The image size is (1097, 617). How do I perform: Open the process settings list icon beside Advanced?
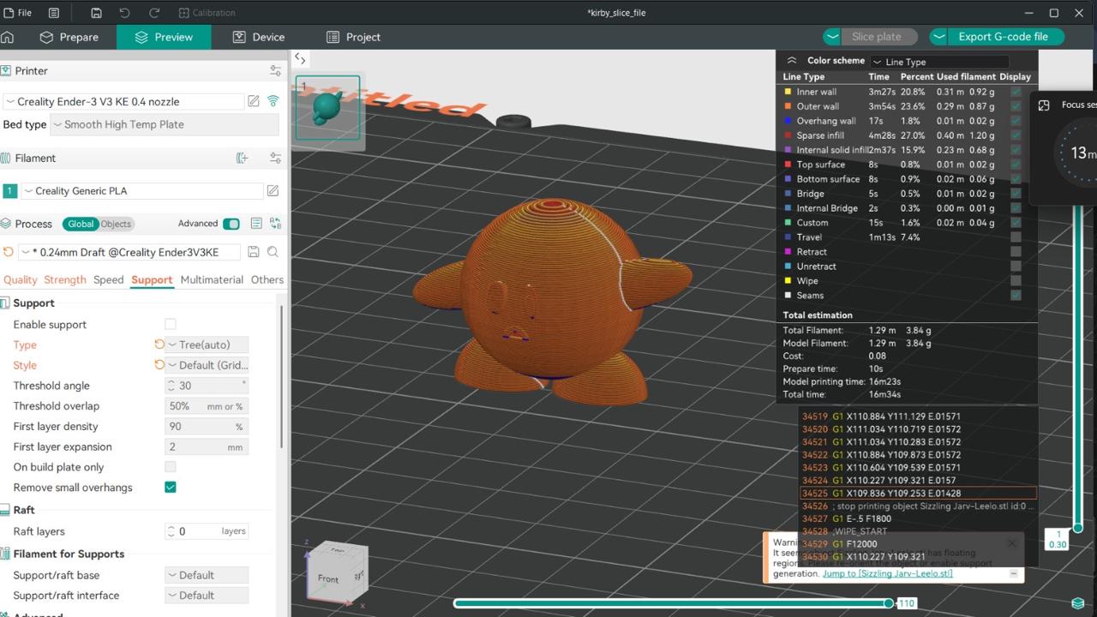(x=256, y=224)
